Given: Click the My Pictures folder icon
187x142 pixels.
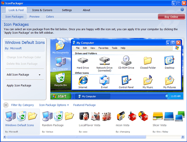Looking at the screenshot, I should click(x=170, y=80).
